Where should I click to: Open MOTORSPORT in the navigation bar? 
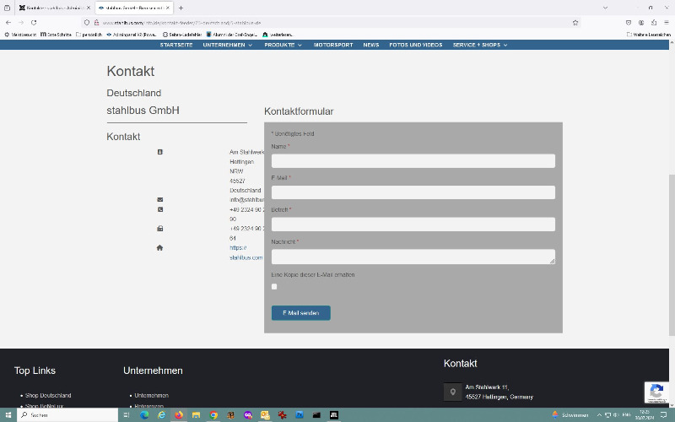pos(333,45)
